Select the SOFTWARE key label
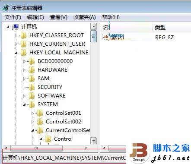 point(51,96)
